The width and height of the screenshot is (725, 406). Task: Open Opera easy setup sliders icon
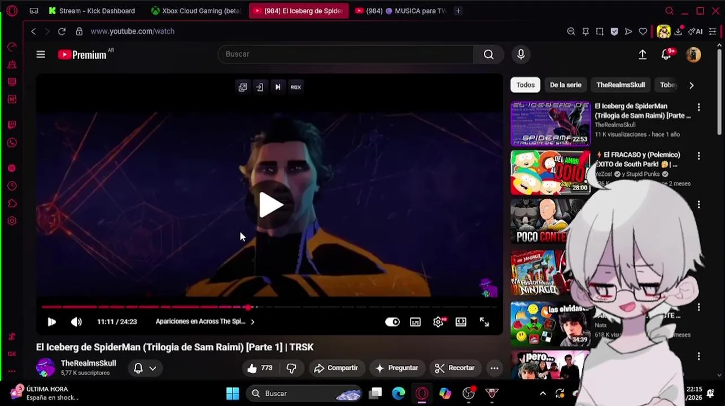point(713,32)
